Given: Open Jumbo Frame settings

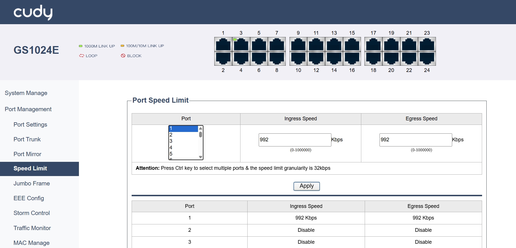Looking at the screenshot, I should (32, 183).
